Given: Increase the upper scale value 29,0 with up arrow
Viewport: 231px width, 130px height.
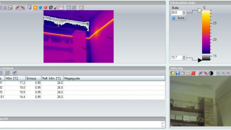Looking at the screenshot, I should click(x=184, y=12).
